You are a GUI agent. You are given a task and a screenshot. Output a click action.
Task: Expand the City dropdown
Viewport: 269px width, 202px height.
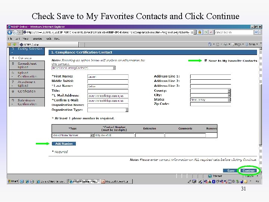[x=229, y=95]
